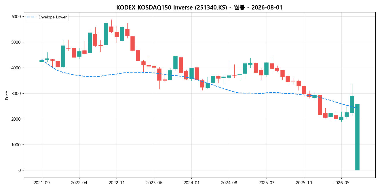Click the chart title text
The image size is (380, 190).
coord(200,7)
